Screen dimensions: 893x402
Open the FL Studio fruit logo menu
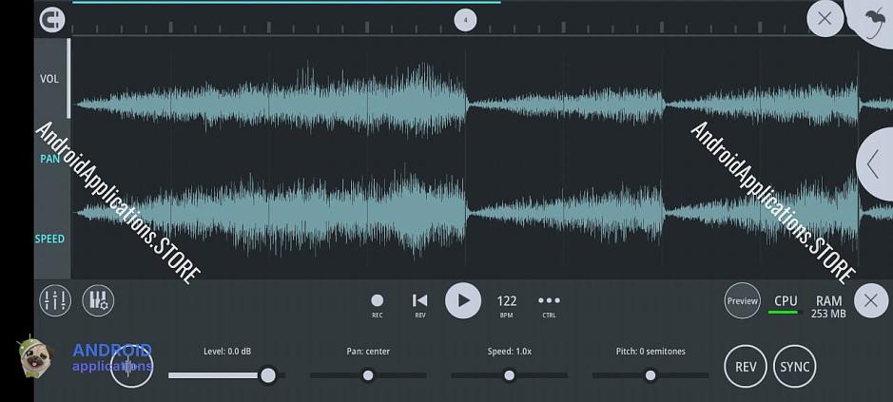tap(874, 20)
